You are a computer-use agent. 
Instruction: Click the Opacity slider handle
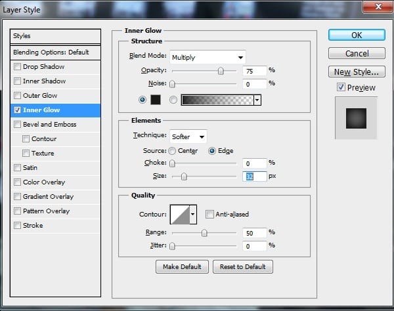(x=221, y=71)
